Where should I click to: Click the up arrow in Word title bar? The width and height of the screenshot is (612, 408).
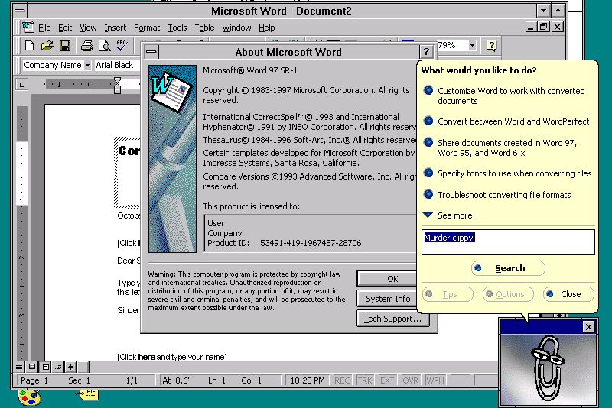click(558, 11)
